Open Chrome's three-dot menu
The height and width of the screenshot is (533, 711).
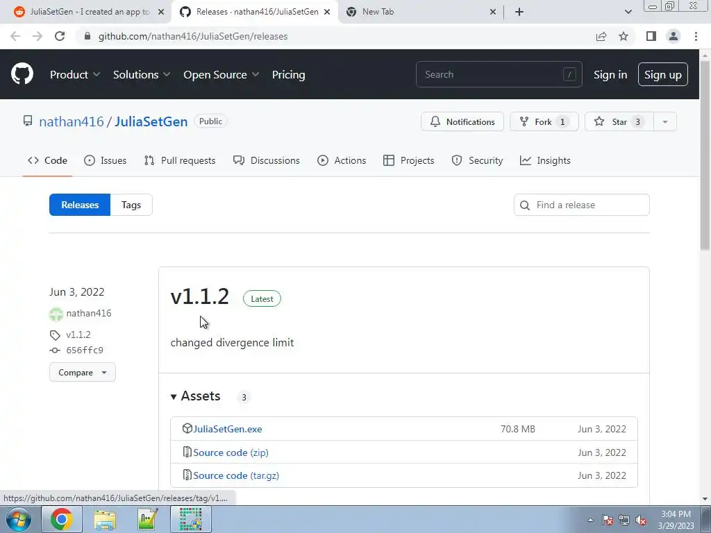tap(696, 36)
